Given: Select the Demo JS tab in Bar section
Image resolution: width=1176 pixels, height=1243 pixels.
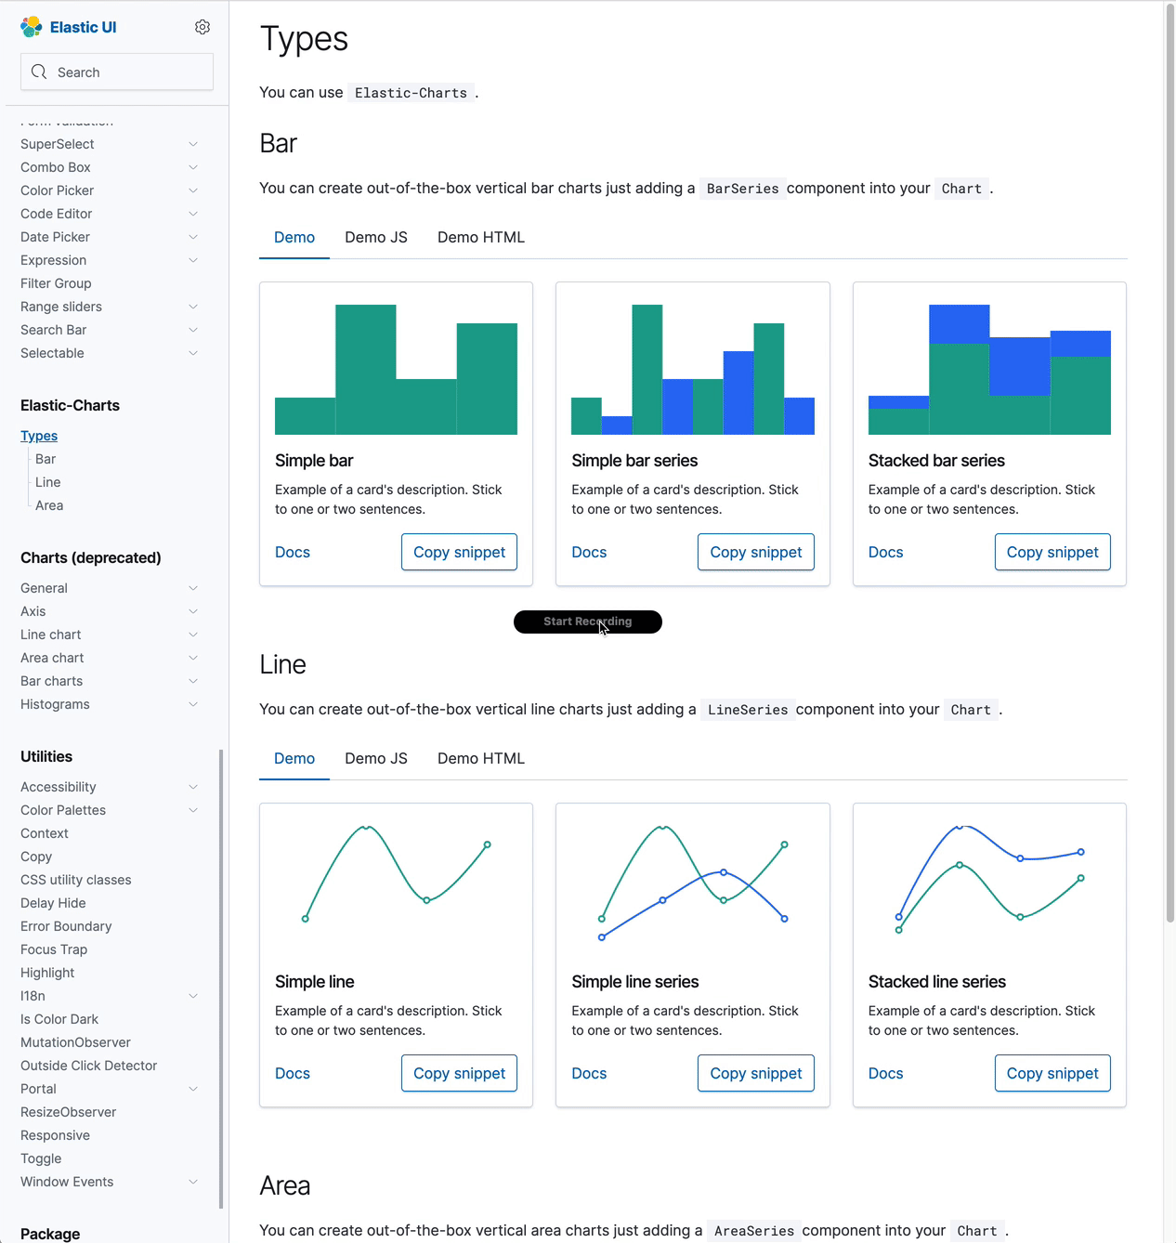Looking at the screenshot, I should coord(376,238).
